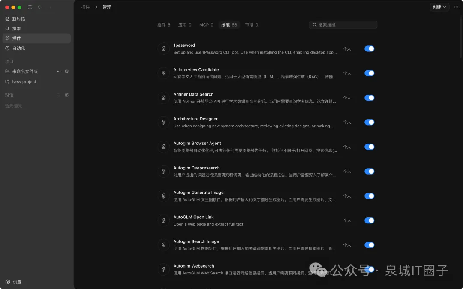Disable the 1password skill toggle
Viewport: 463px width, 289px height.
click(x=369, y=49)
